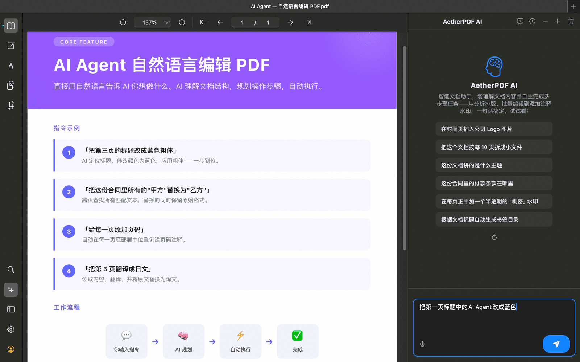Image resolution: width=580 pixels, height=362 pixels.
Task: Choose suggestion '这份文档讲的是什么主题'
Action: [494, 165]
